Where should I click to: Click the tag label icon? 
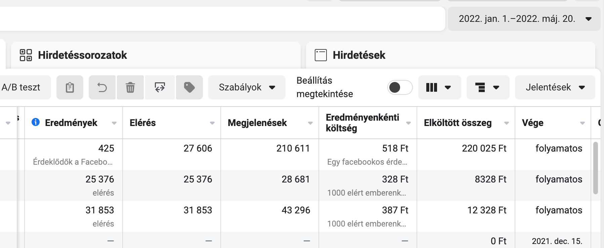[189, 87]
